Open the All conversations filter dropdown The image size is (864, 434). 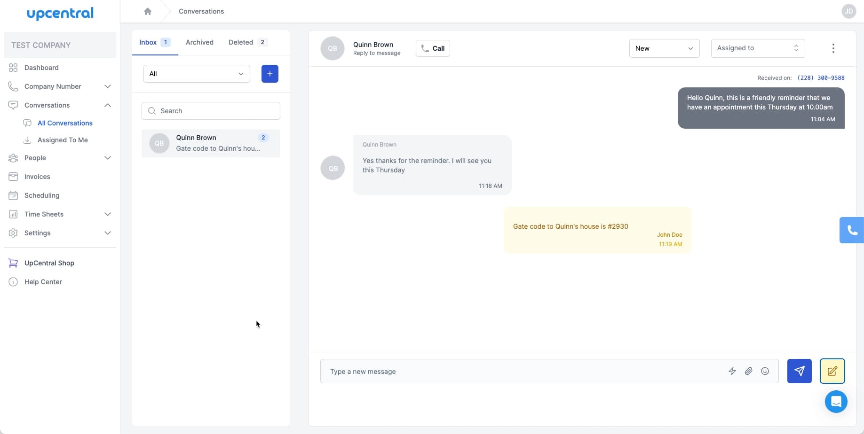coord(196,73)
